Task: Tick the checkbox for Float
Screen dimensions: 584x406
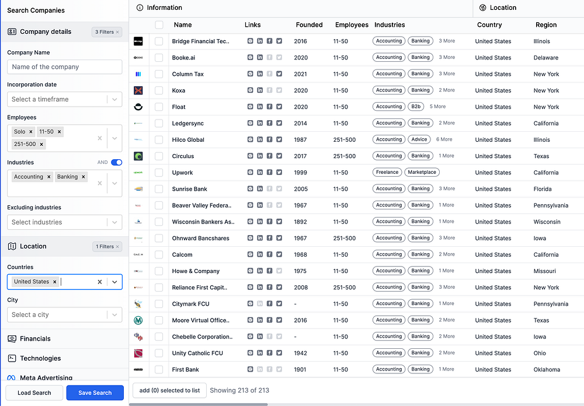Action: pos(159,107)
